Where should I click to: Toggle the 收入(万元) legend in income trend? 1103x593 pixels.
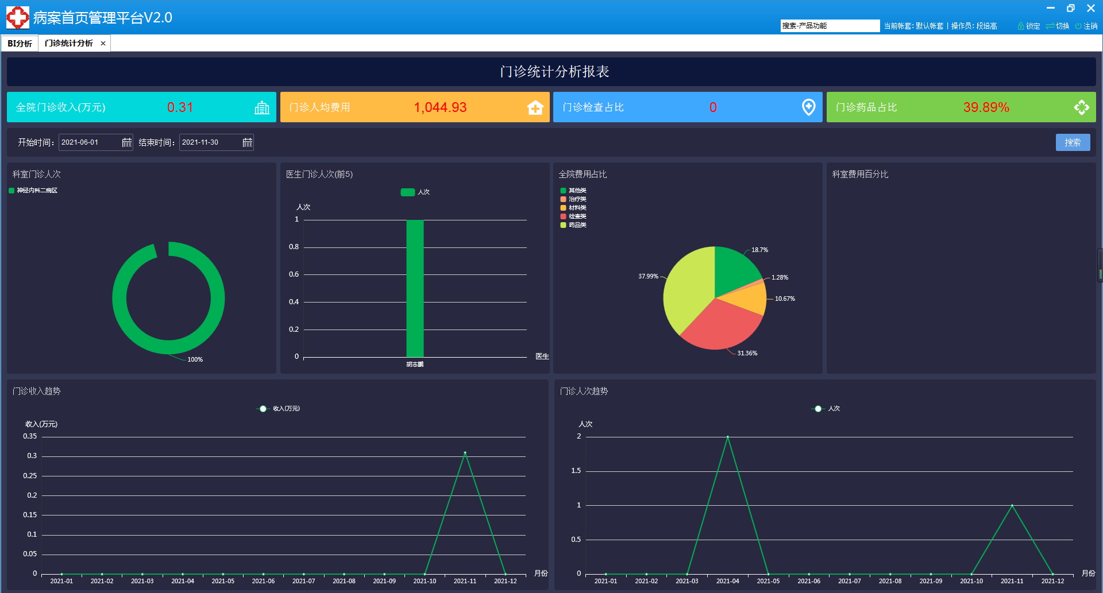[x=279, y=409]
